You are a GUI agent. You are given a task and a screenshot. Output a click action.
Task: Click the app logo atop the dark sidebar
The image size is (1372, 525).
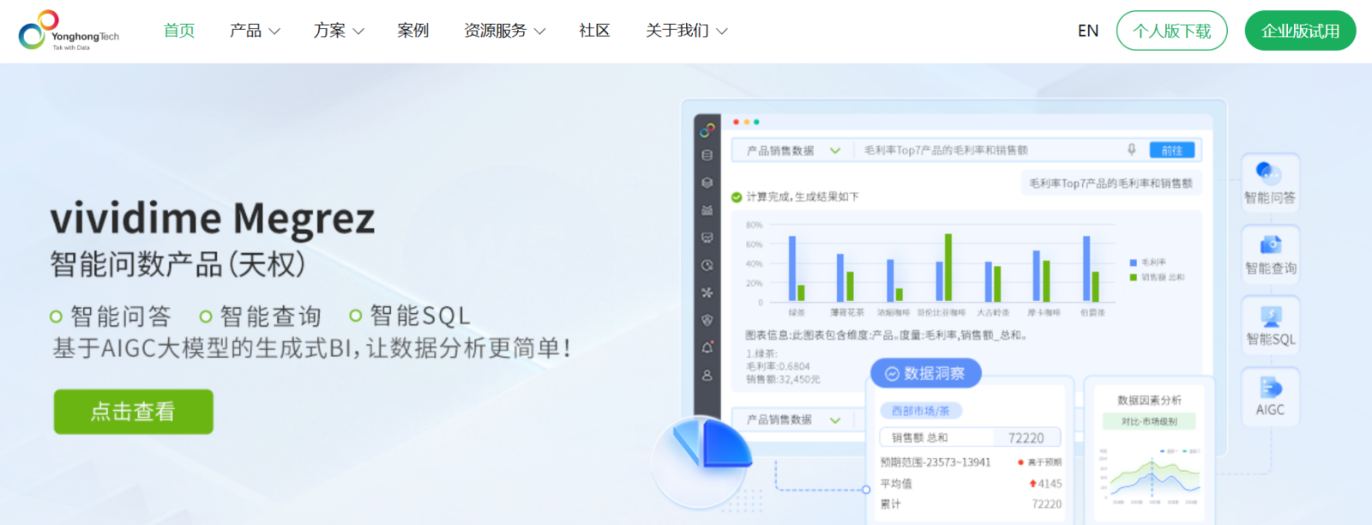pyautogui.click(x=707, y=130)
